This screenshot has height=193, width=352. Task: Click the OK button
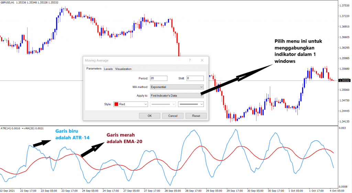[150, 116]
